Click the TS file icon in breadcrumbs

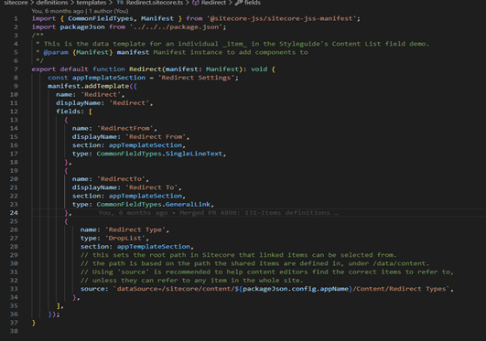(x=120, y=3)
